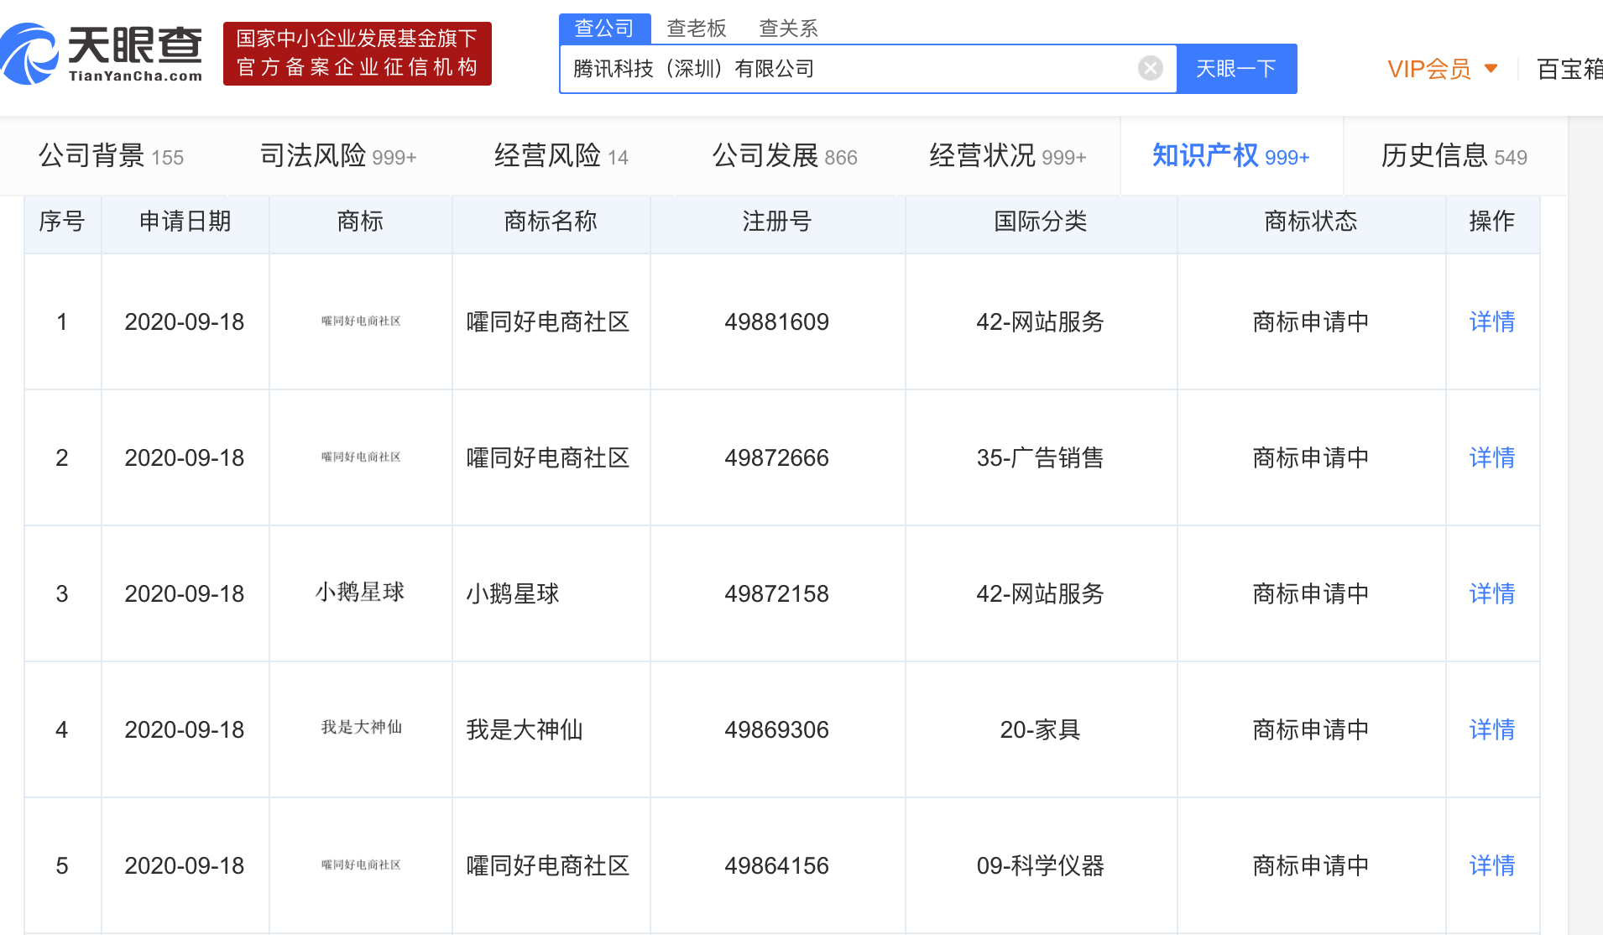The height and width of the screenshot is (935, 1603).
Task: Open 详情 for registration 49864156
Action: coord(1491,865)
